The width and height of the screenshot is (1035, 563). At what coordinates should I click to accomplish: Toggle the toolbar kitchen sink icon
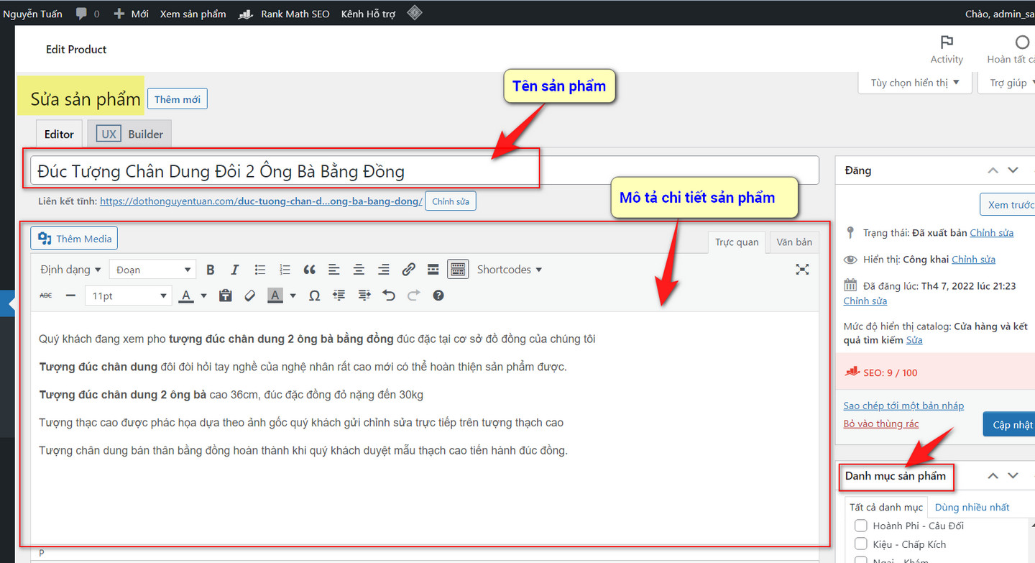[x=458, y=270]
